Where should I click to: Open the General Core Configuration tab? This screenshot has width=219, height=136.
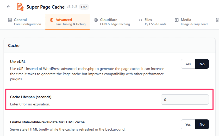[x=24, y=22]
